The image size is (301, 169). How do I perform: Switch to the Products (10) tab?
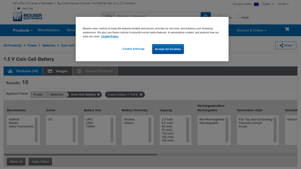tap(23, 71)
